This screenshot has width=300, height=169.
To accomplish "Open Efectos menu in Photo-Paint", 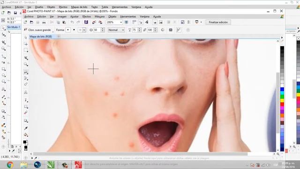I will tap(87, 17).
